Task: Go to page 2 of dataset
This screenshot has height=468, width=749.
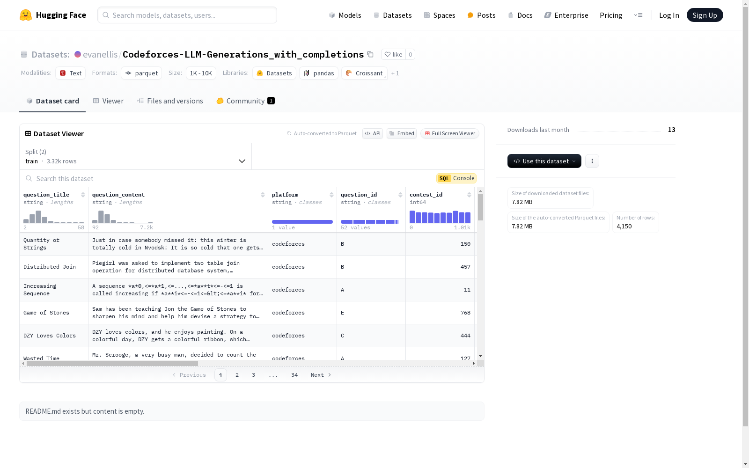Action: click(237, 375)
